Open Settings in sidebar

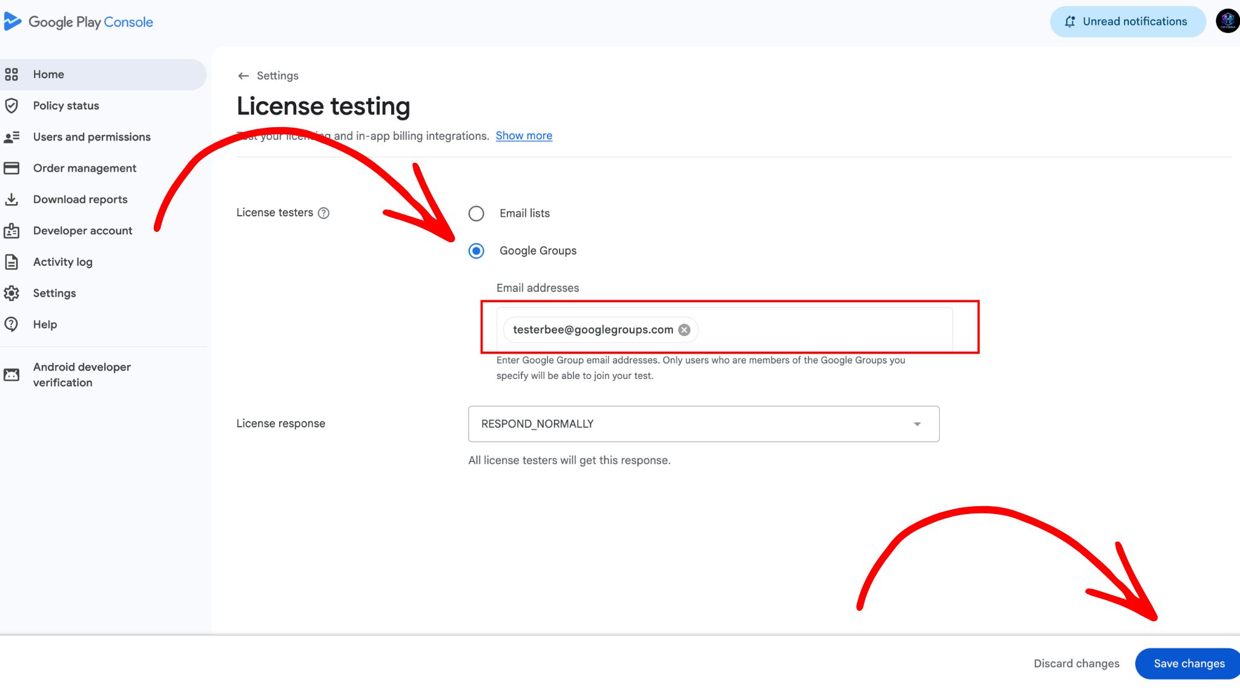point(103,293)
